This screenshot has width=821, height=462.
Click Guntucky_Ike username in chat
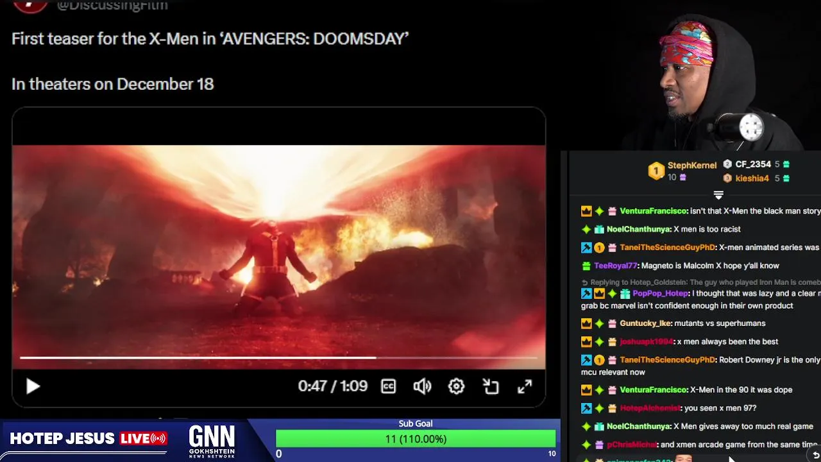tap(645, 323)
